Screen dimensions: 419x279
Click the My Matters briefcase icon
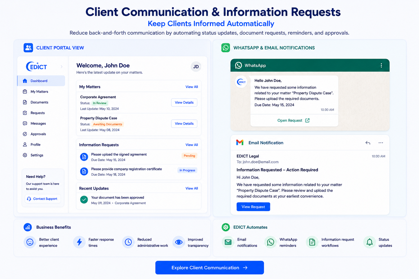pyautogui.click(x=25, y=92)
